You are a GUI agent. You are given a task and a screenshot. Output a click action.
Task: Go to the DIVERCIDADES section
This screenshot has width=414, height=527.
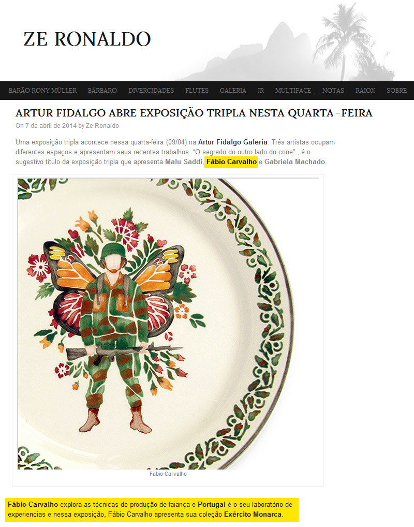point(151,91)
